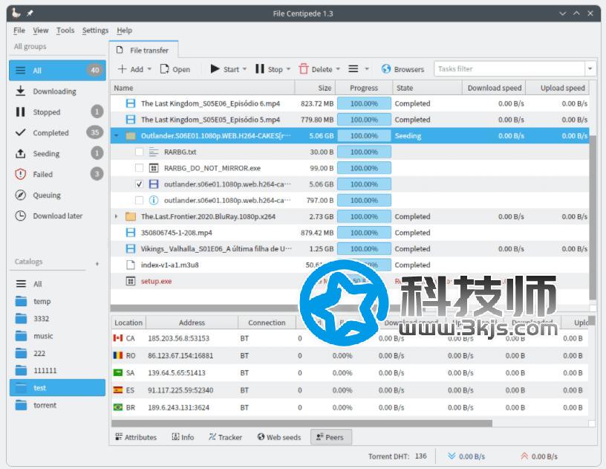This screenshot has height=469, width=606.
Task: Open the View menu
Action: [41, 30]
